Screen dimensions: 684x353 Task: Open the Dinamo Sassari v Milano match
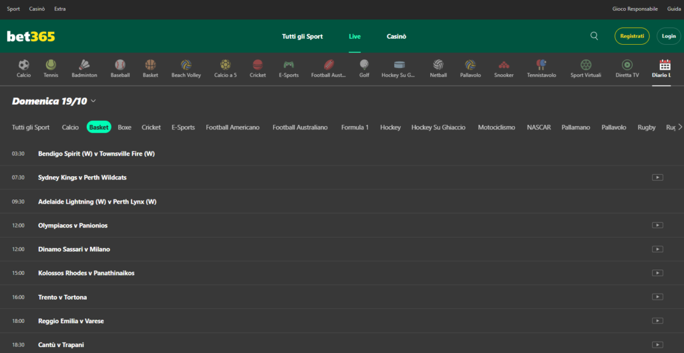pos(74,250)
